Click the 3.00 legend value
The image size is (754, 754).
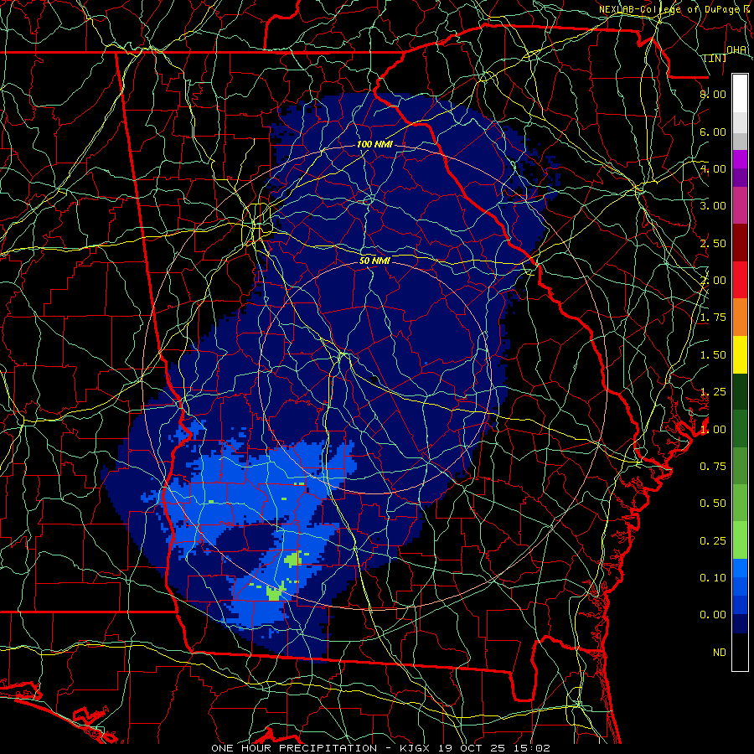(713, 206)
